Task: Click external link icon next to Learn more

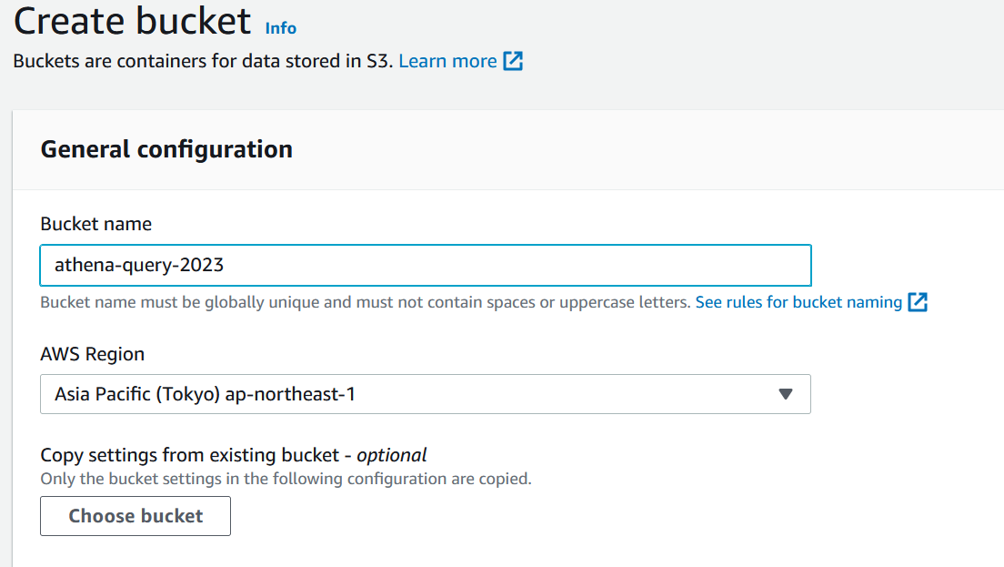Action: 514,62
